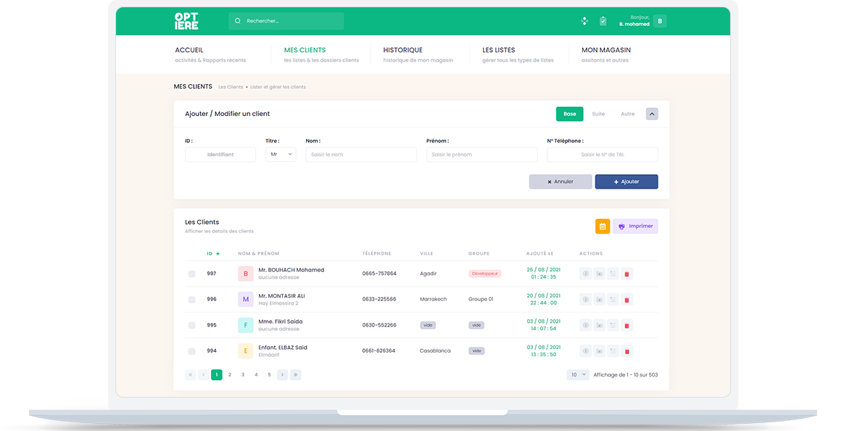
Task: Open the four-diamonds apps icon in header
Action: (x=584, y=21)
